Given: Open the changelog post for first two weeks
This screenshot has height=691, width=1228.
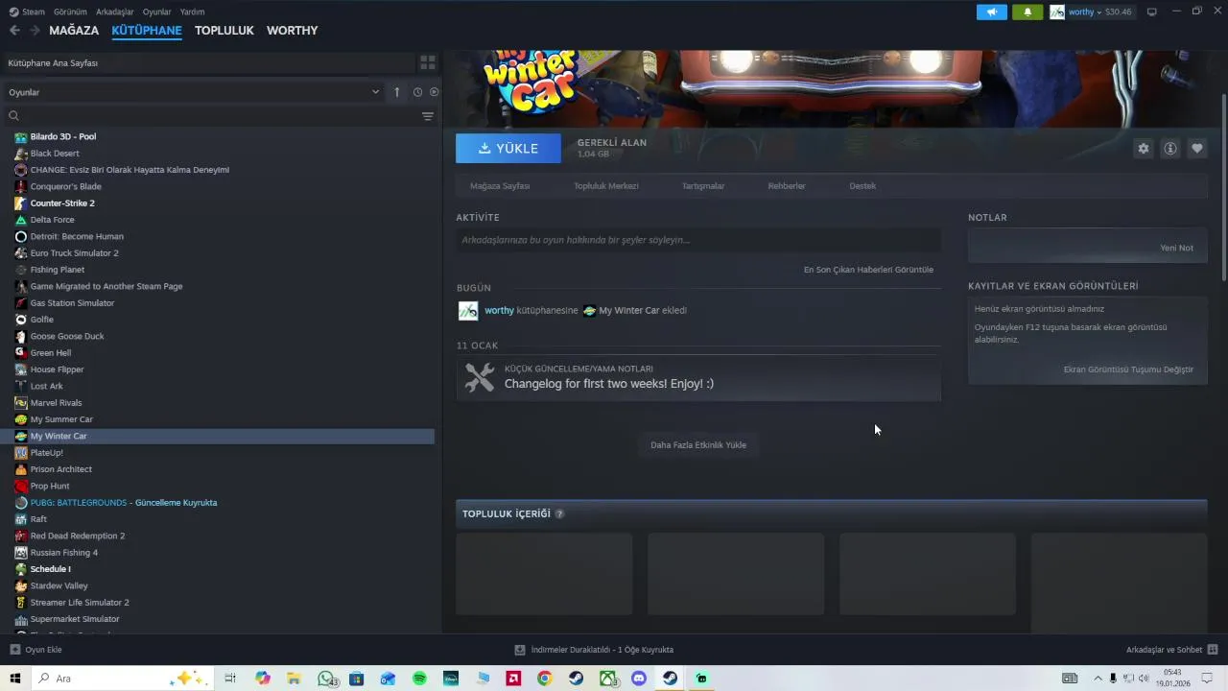Looking at the screenshot, I should tap(698, 377).
